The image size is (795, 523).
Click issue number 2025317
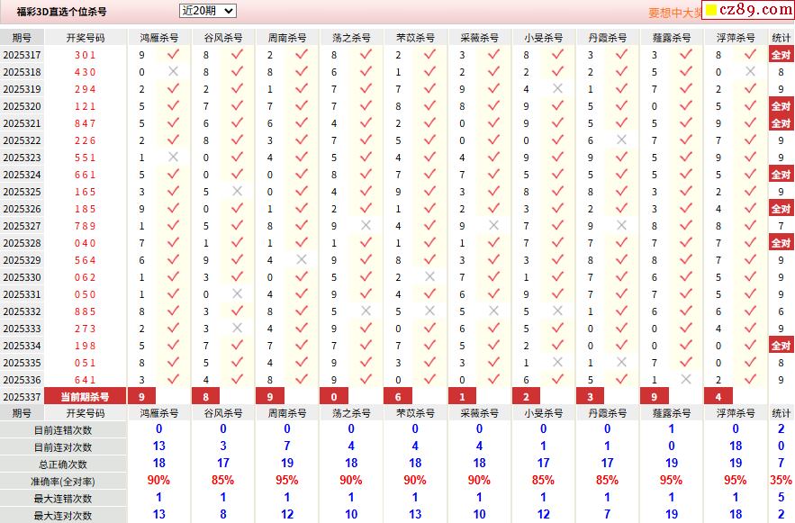(x=22, y=55)
